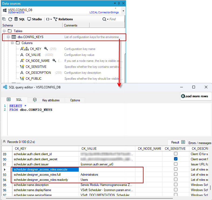
Task: Select the CK_PUBLIC column
Action: pyautogui.click(x=33, y=79)
